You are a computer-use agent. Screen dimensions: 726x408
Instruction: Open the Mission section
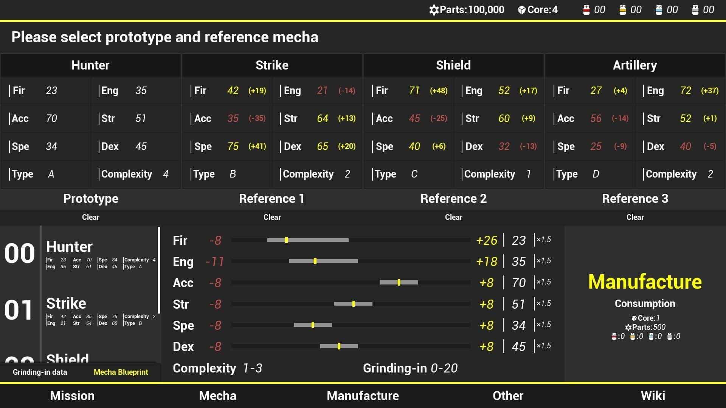point(72,396)
